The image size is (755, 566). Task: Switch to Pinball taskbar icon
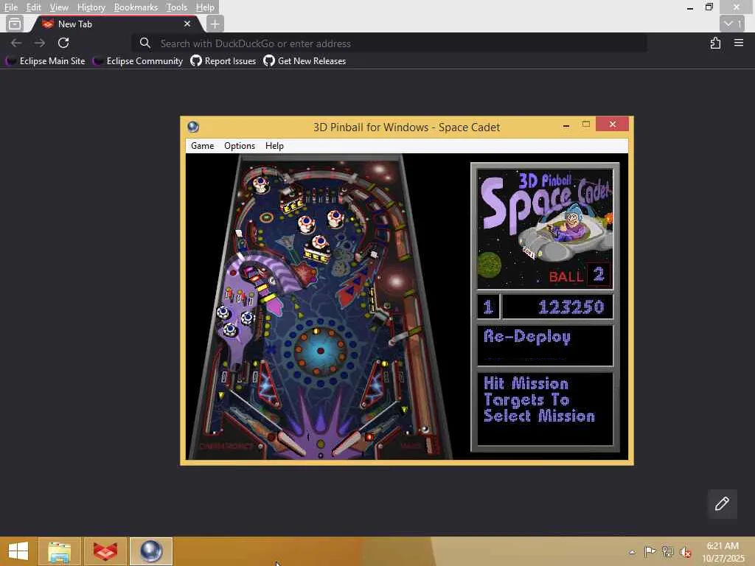click(x=151, y=551)
